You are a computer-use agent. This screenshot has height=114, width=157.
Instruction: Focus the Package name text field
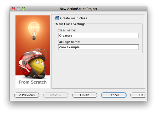tap(98, 47)
